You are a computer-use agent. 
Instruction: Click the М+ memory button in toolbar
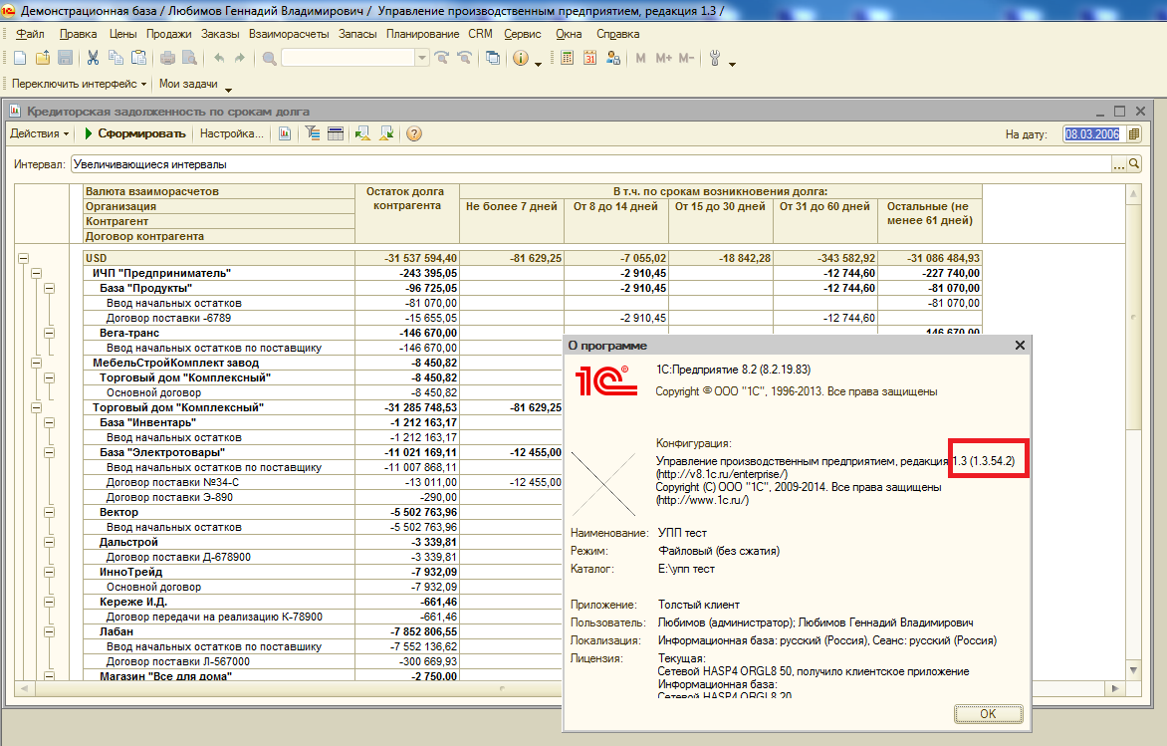coord(663,58)
